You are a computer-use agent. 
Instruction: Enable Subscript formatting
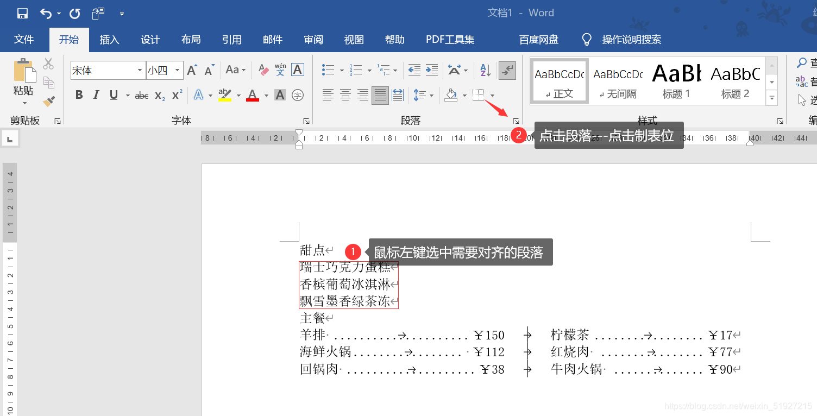coord(159,96)
